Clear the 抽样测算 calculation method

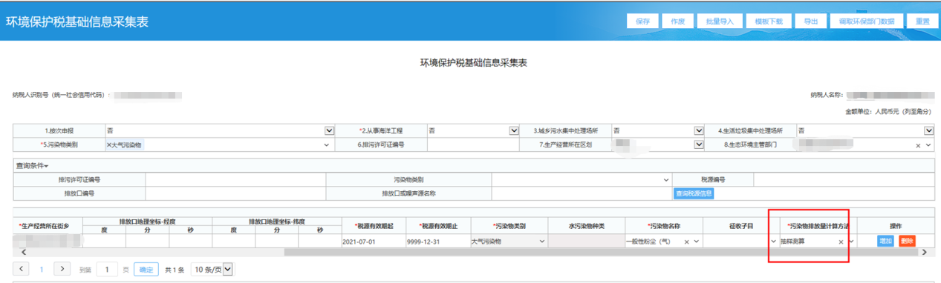841,242
